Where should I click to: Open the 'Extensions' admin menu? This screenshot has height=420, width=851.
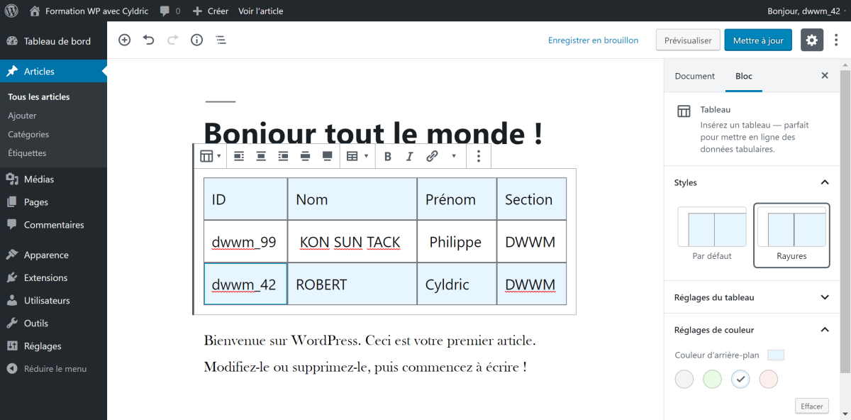point(53,278)
